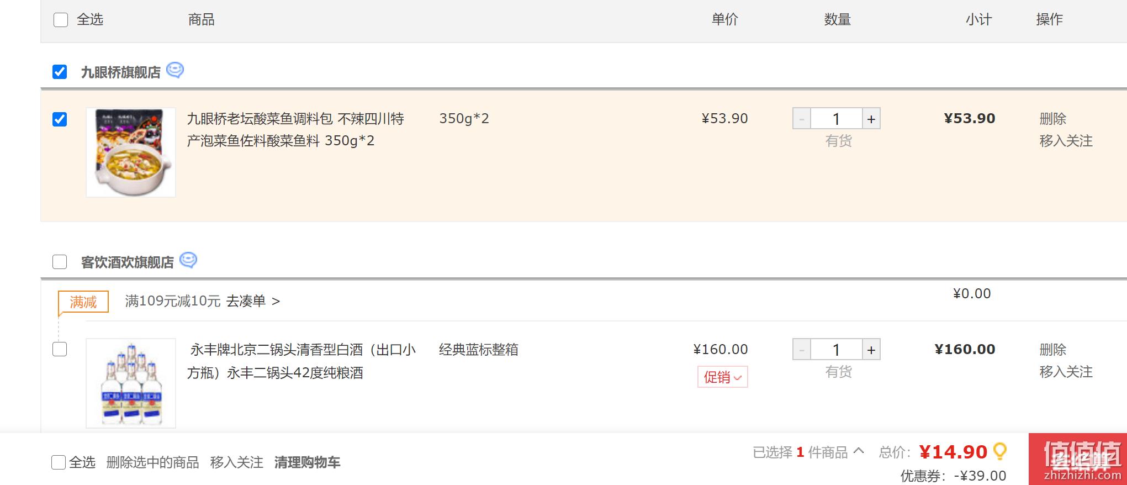Delete the 酸菜鱼调料包 item via 删除
Viewport: 1127px width, 485px height.
pos(1052,119)
